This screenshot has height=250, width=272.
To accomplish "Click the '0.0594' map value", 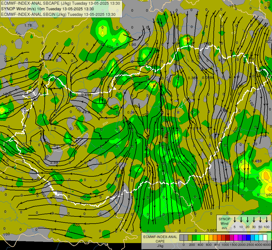I will 208,78.
